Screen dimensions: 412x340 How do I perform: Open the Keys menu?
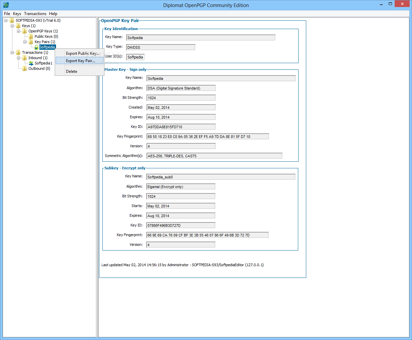click(17, 14)
